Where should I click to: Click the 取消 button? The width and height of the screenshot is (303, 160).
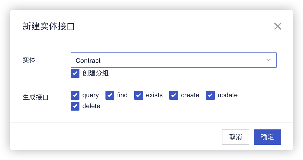(x=235, y=137)
